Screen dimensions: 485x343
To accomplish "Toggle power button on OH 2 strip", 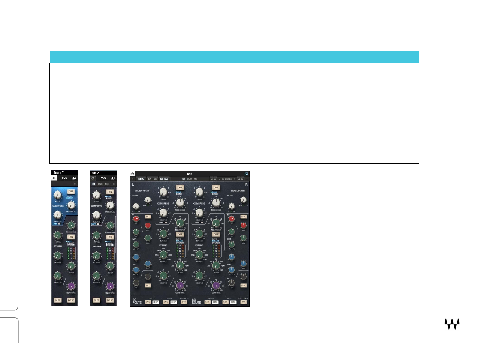I will coord(93,178).
